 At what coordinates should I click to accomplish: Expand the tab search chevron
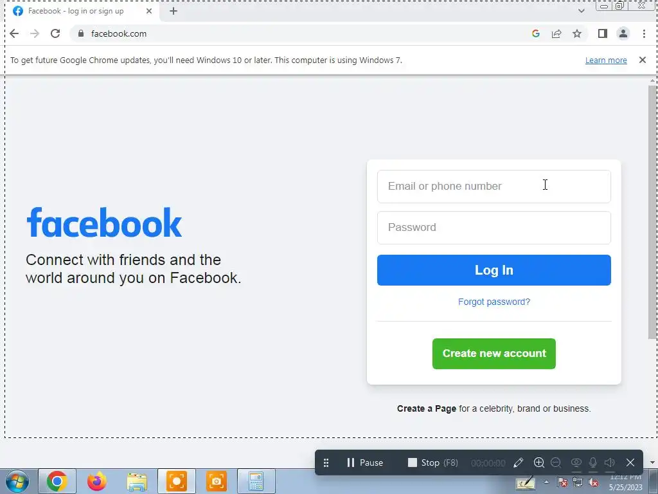pyautogui.click(x=581, y=12)
